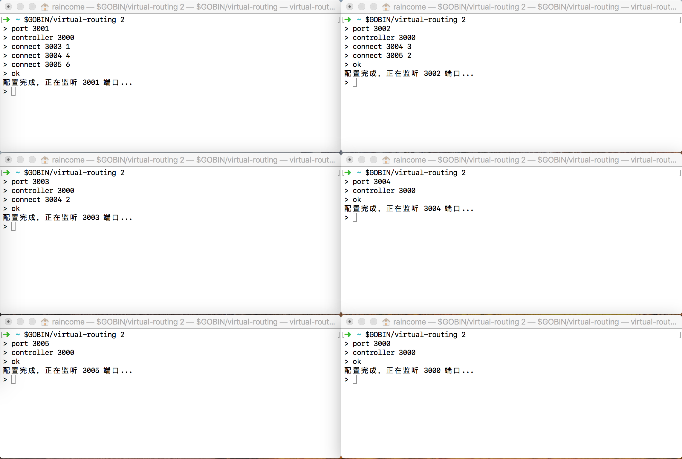The image size is (682, 459).
Task: Click home icon in port 3004 terminal title
Action: click(x=386, y=160)
